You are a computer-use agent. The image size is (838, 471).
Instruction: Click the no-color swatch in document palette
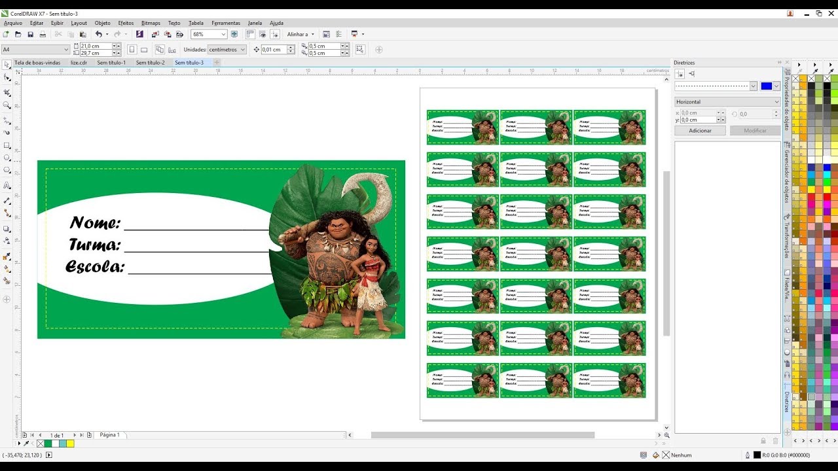pyautogui.click(x=41, y=444)
